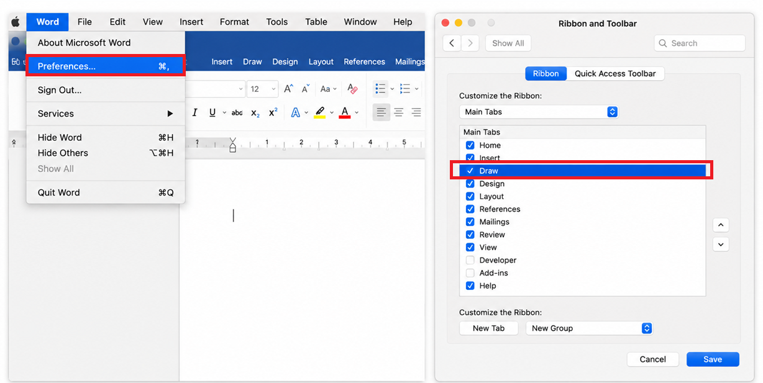Enable the Add-ins tab checkbox
Viewport: 763px width, 383px height.
click(x=470, y=273)
